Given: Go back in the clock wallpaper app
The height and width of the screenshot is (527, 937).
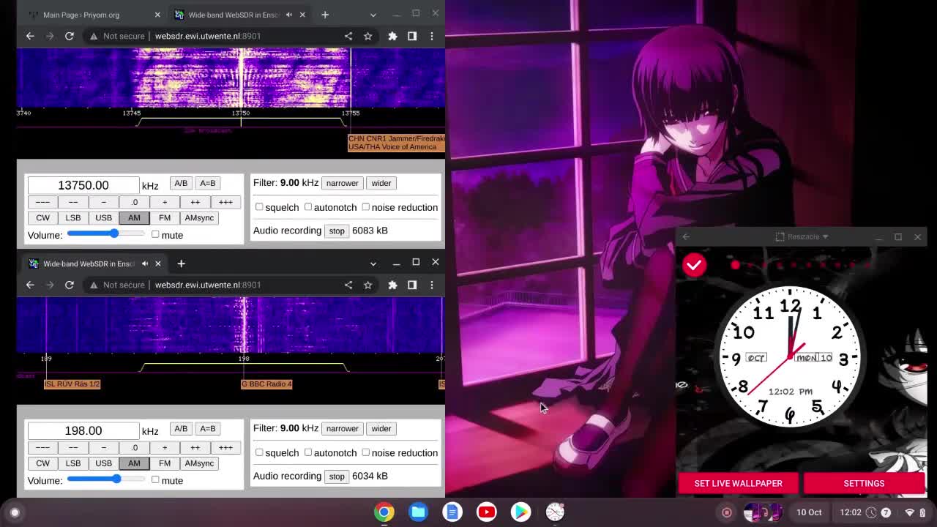Looking at the screenshot, I should (686, 236).
